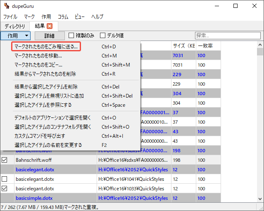Choose 選択したアイテムを参照にする
264x211 pixels.
pos(70,105)
